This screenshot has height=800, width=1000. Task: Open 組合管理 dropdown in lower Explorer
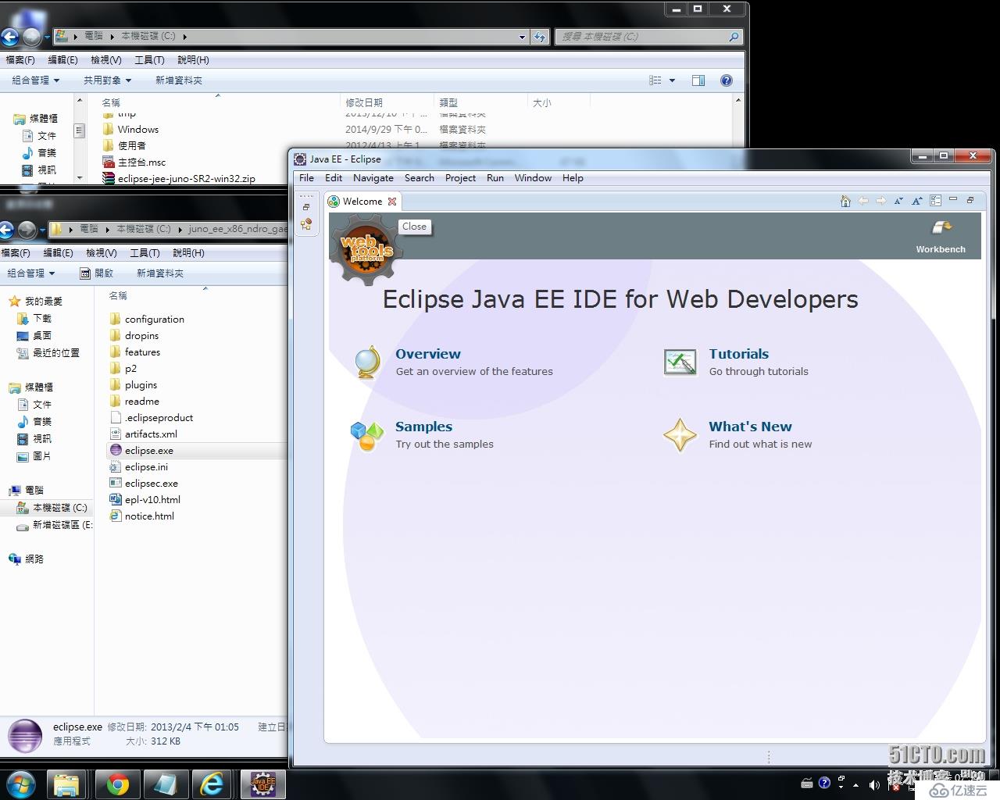tap(31, 273)
